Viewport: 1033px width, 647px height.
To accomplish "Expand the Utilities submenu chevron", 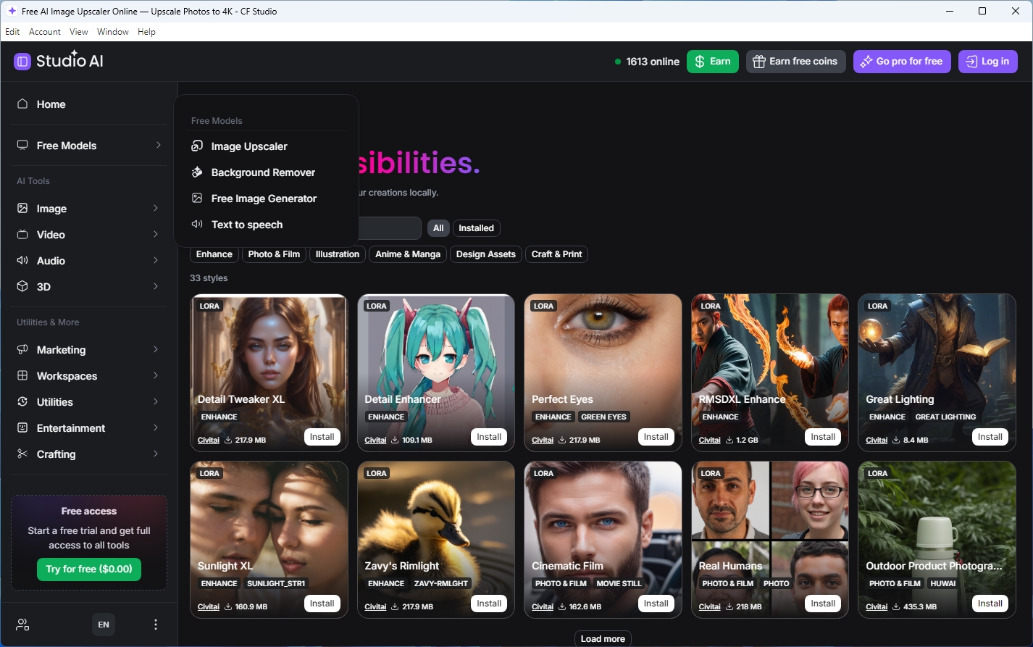I will [x=156, y=401].
